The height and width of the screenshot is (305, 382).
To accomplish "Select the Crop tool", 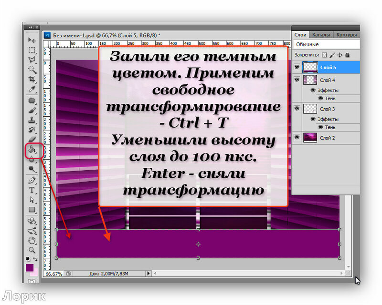I will 32,79.
